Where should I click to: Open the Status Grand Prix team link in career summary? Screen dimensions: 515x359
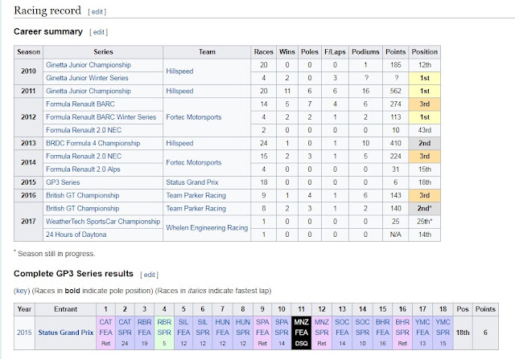click(x=192, y=182)
